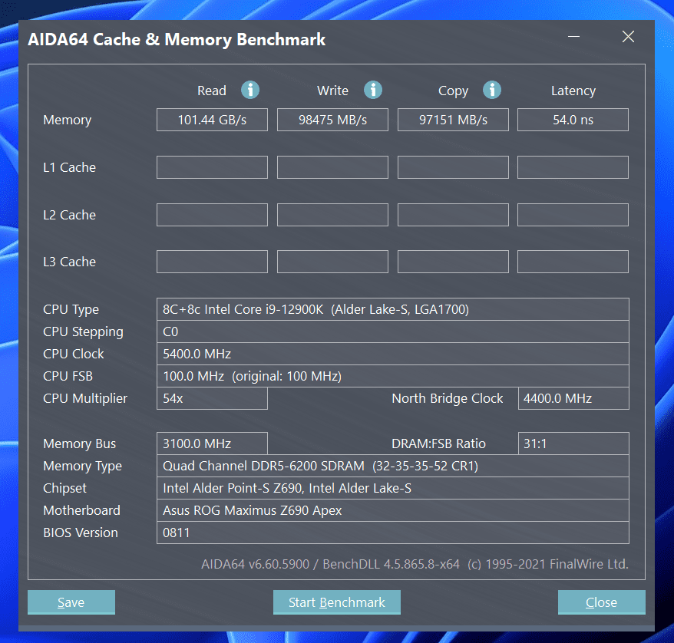Click the Memory row label
The height and width of the screenshot is (643, 674).
click(67, 120)
